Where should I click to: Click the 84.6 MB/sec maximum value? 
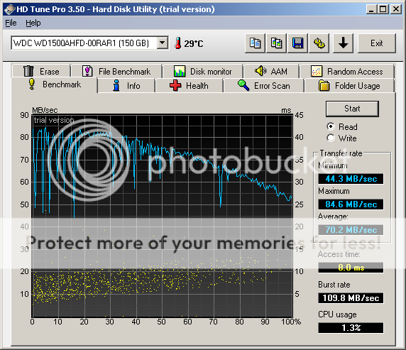click(351, 204)
